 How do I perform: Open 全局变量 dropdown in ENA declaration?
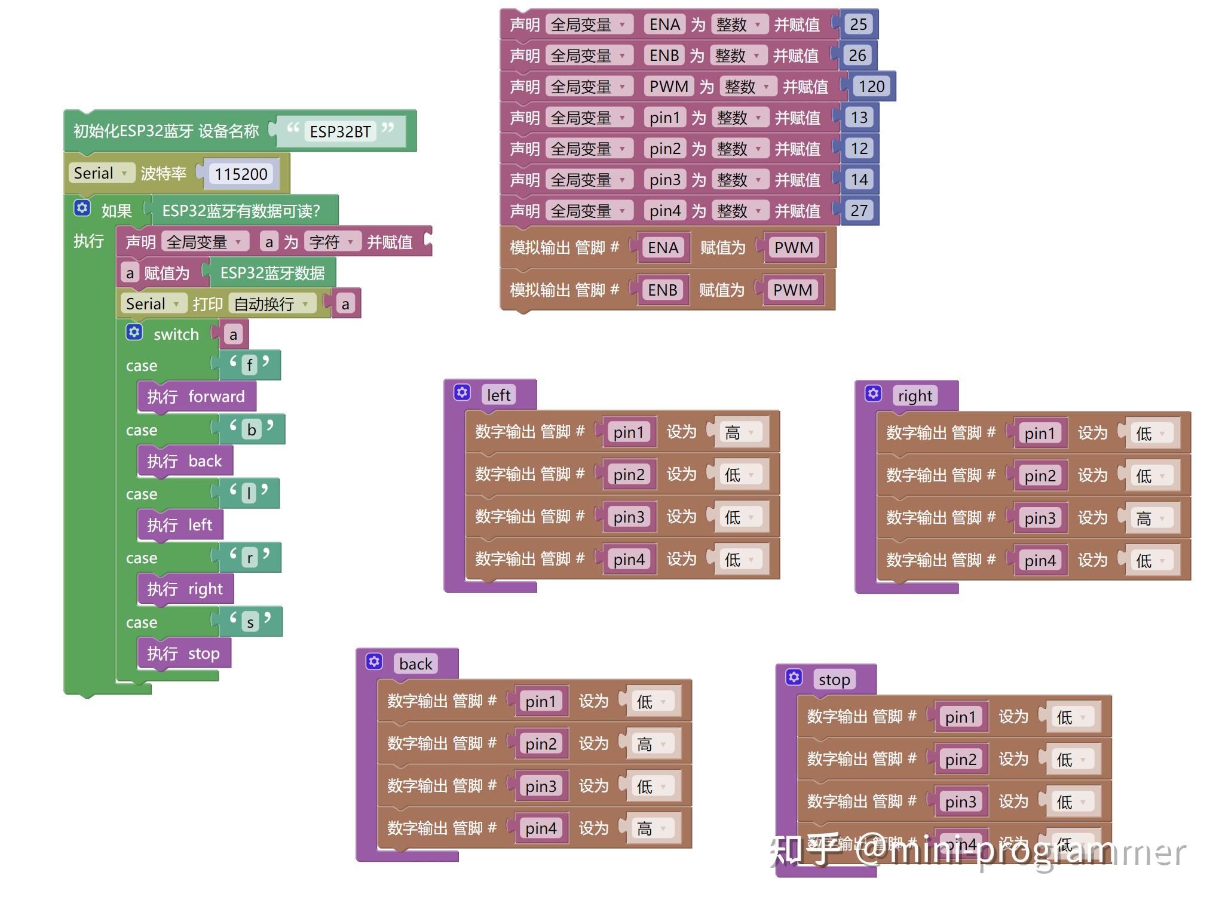tap(589, 24)
